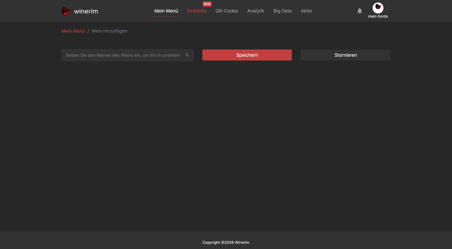Select the Aktie navigation item

click(x=306, y=11)
